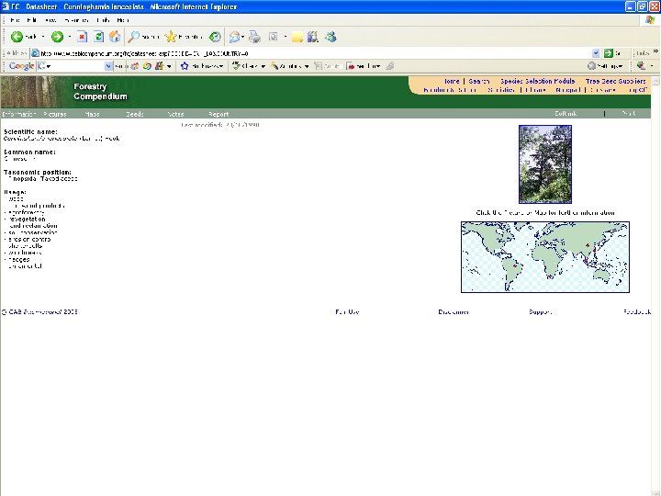Click the Google toolbar AutoLink icon
661x496 pixels.
coord(274,66)
